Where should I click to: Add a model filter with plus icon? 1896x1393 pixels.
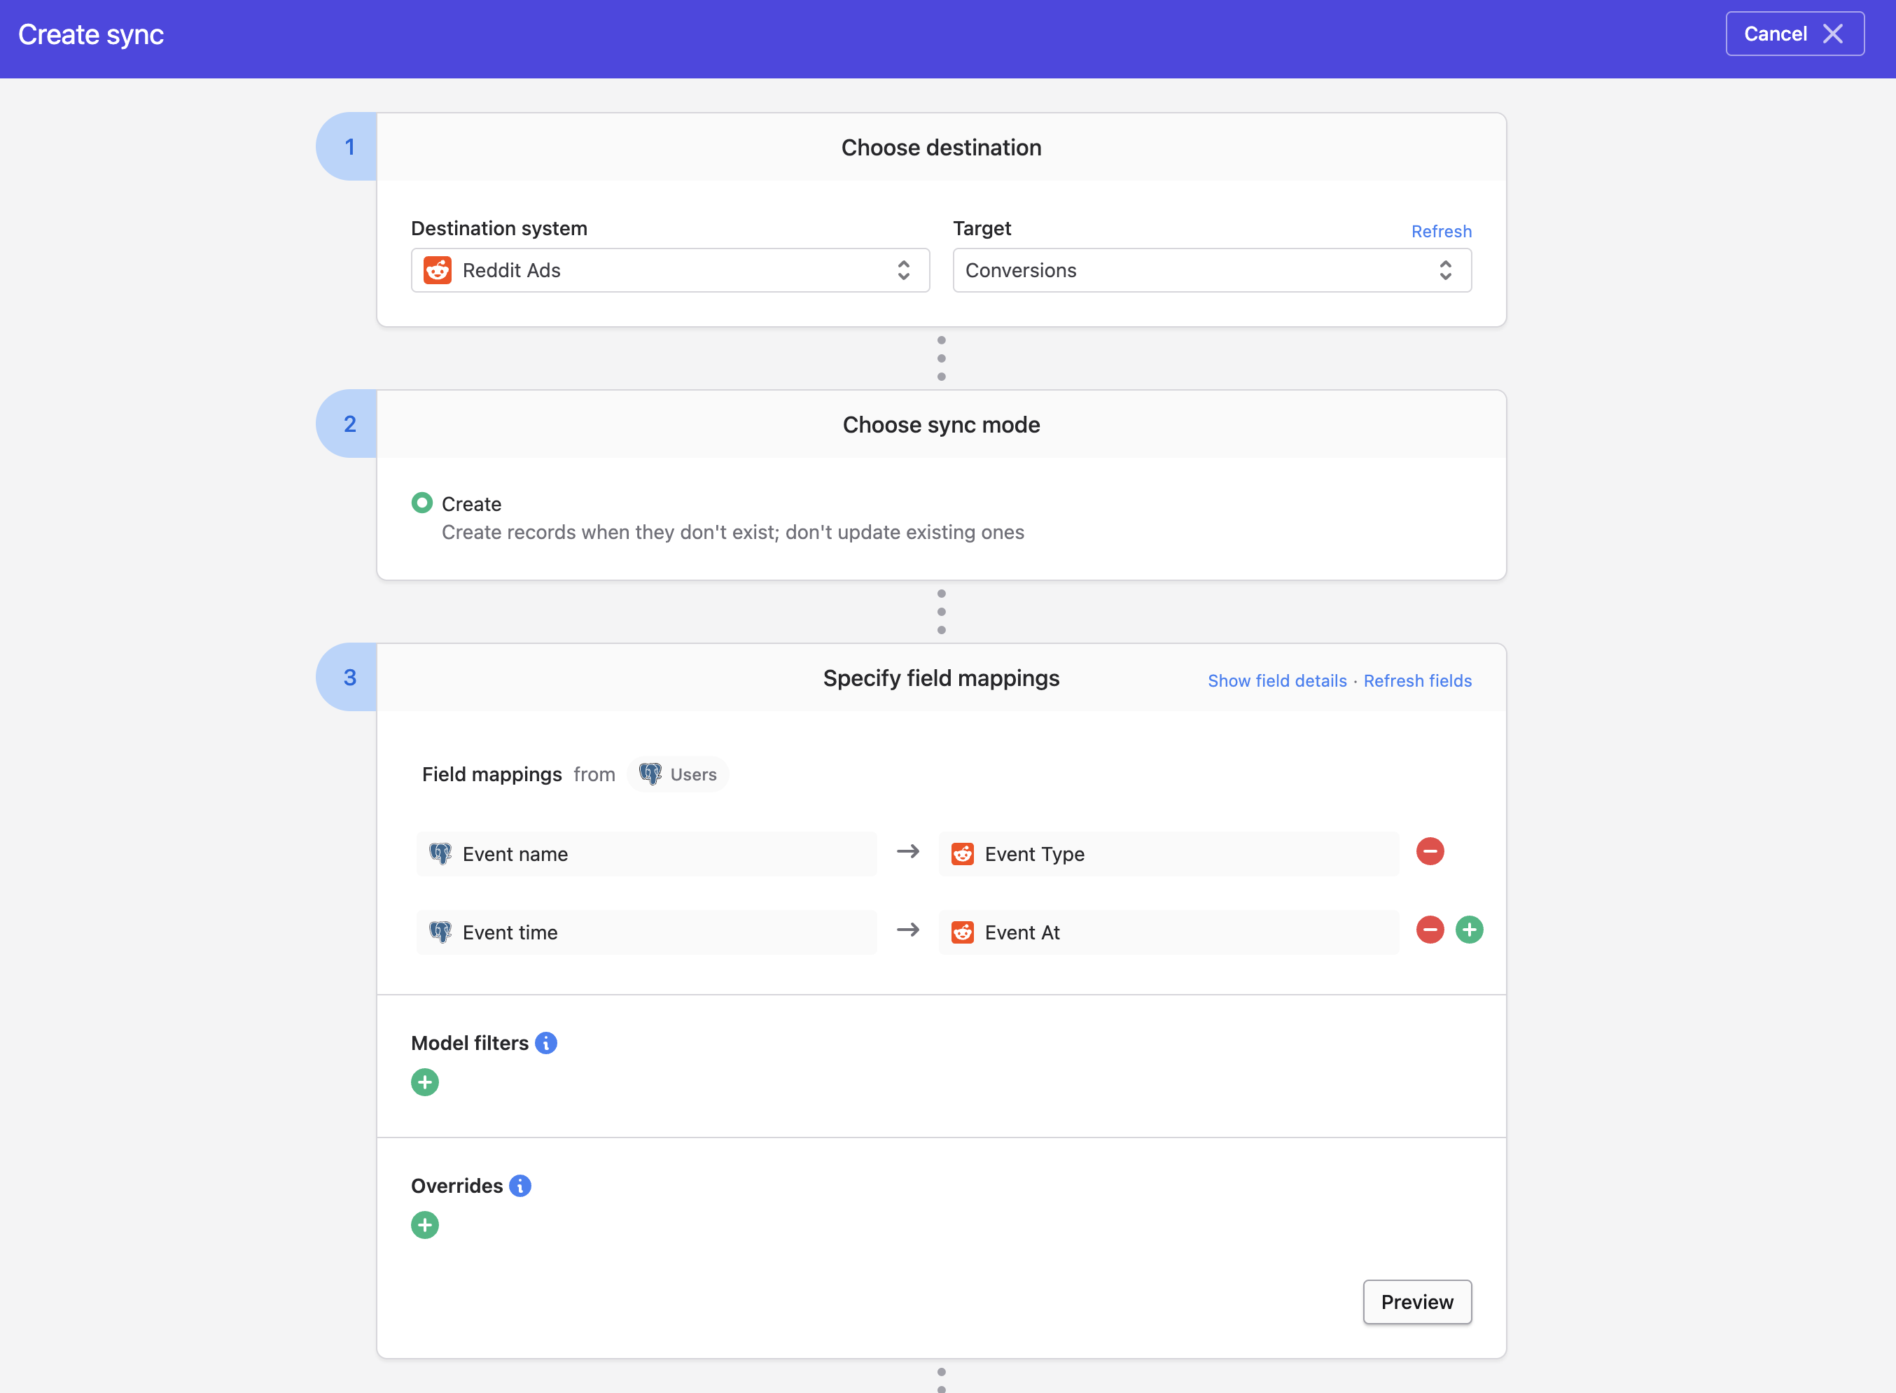tap(424, 1082)
